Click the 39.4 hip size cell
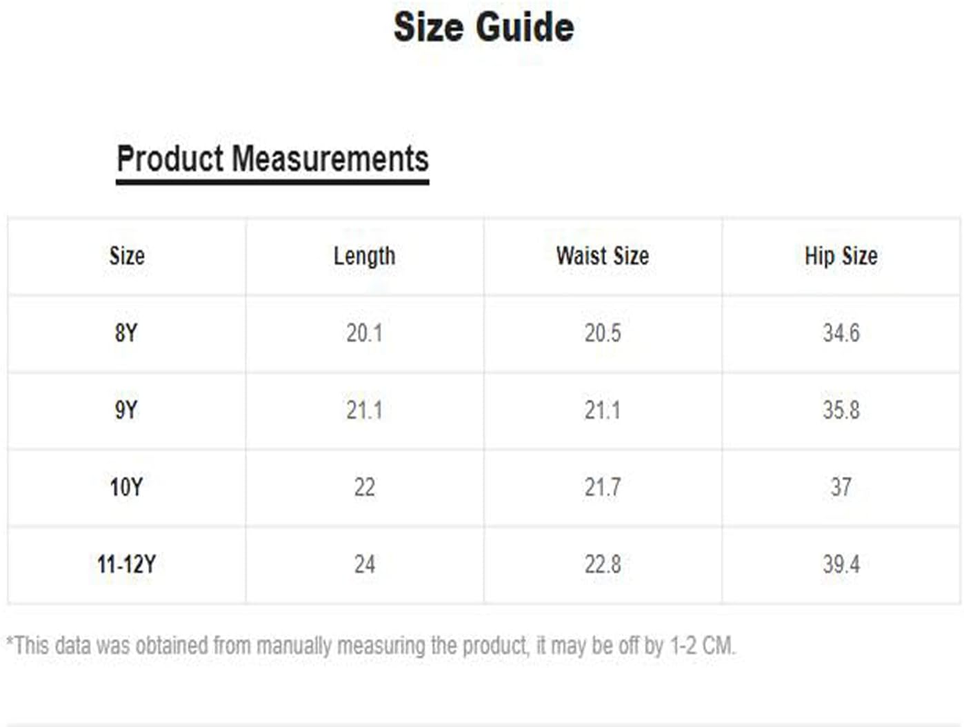 pos(841,565)
